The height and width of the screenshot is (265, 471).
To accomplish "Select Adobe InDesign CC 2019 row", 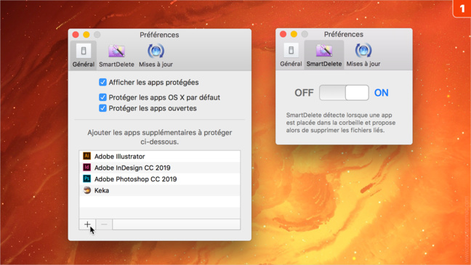I will coord(159,168).
